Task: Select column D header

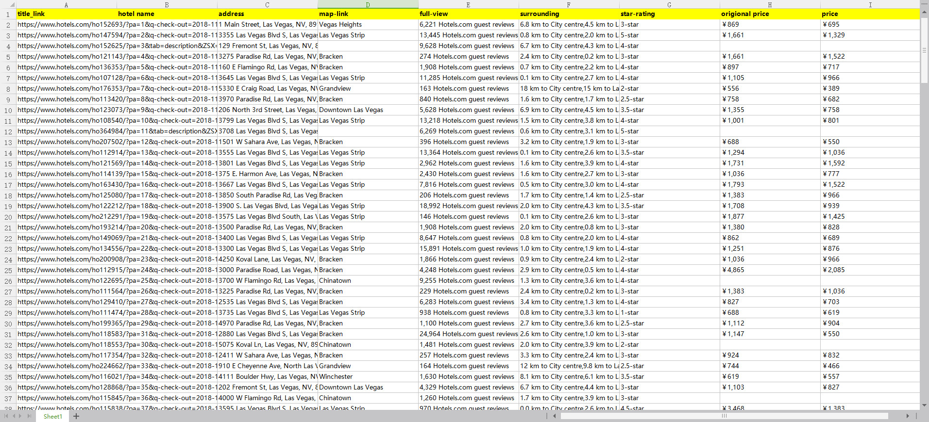Action: [x=368, y=4]
